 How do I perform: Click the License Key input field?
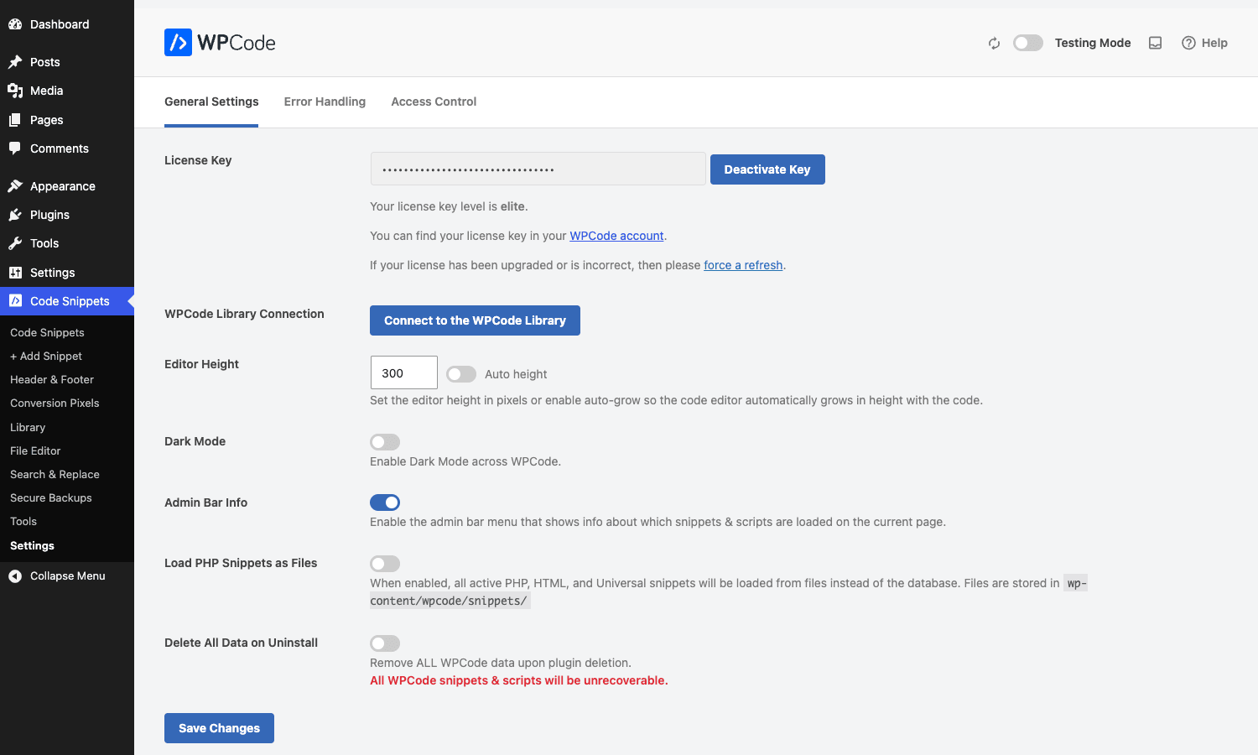coord(538,169)
